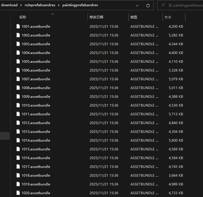Image resolution: width=203 pixels, height=197 pixels.
Task: Click the 5,079 KB size value
Action: click(176, 79)
